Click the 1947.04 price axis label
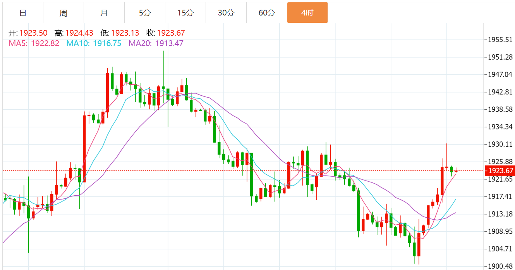 pyautogui.click(x=500, y=75)
